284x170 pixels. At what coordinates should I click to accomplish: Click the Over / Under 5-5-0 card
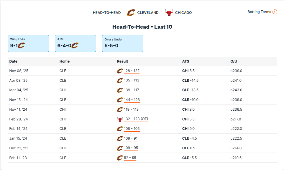point(123,43)
